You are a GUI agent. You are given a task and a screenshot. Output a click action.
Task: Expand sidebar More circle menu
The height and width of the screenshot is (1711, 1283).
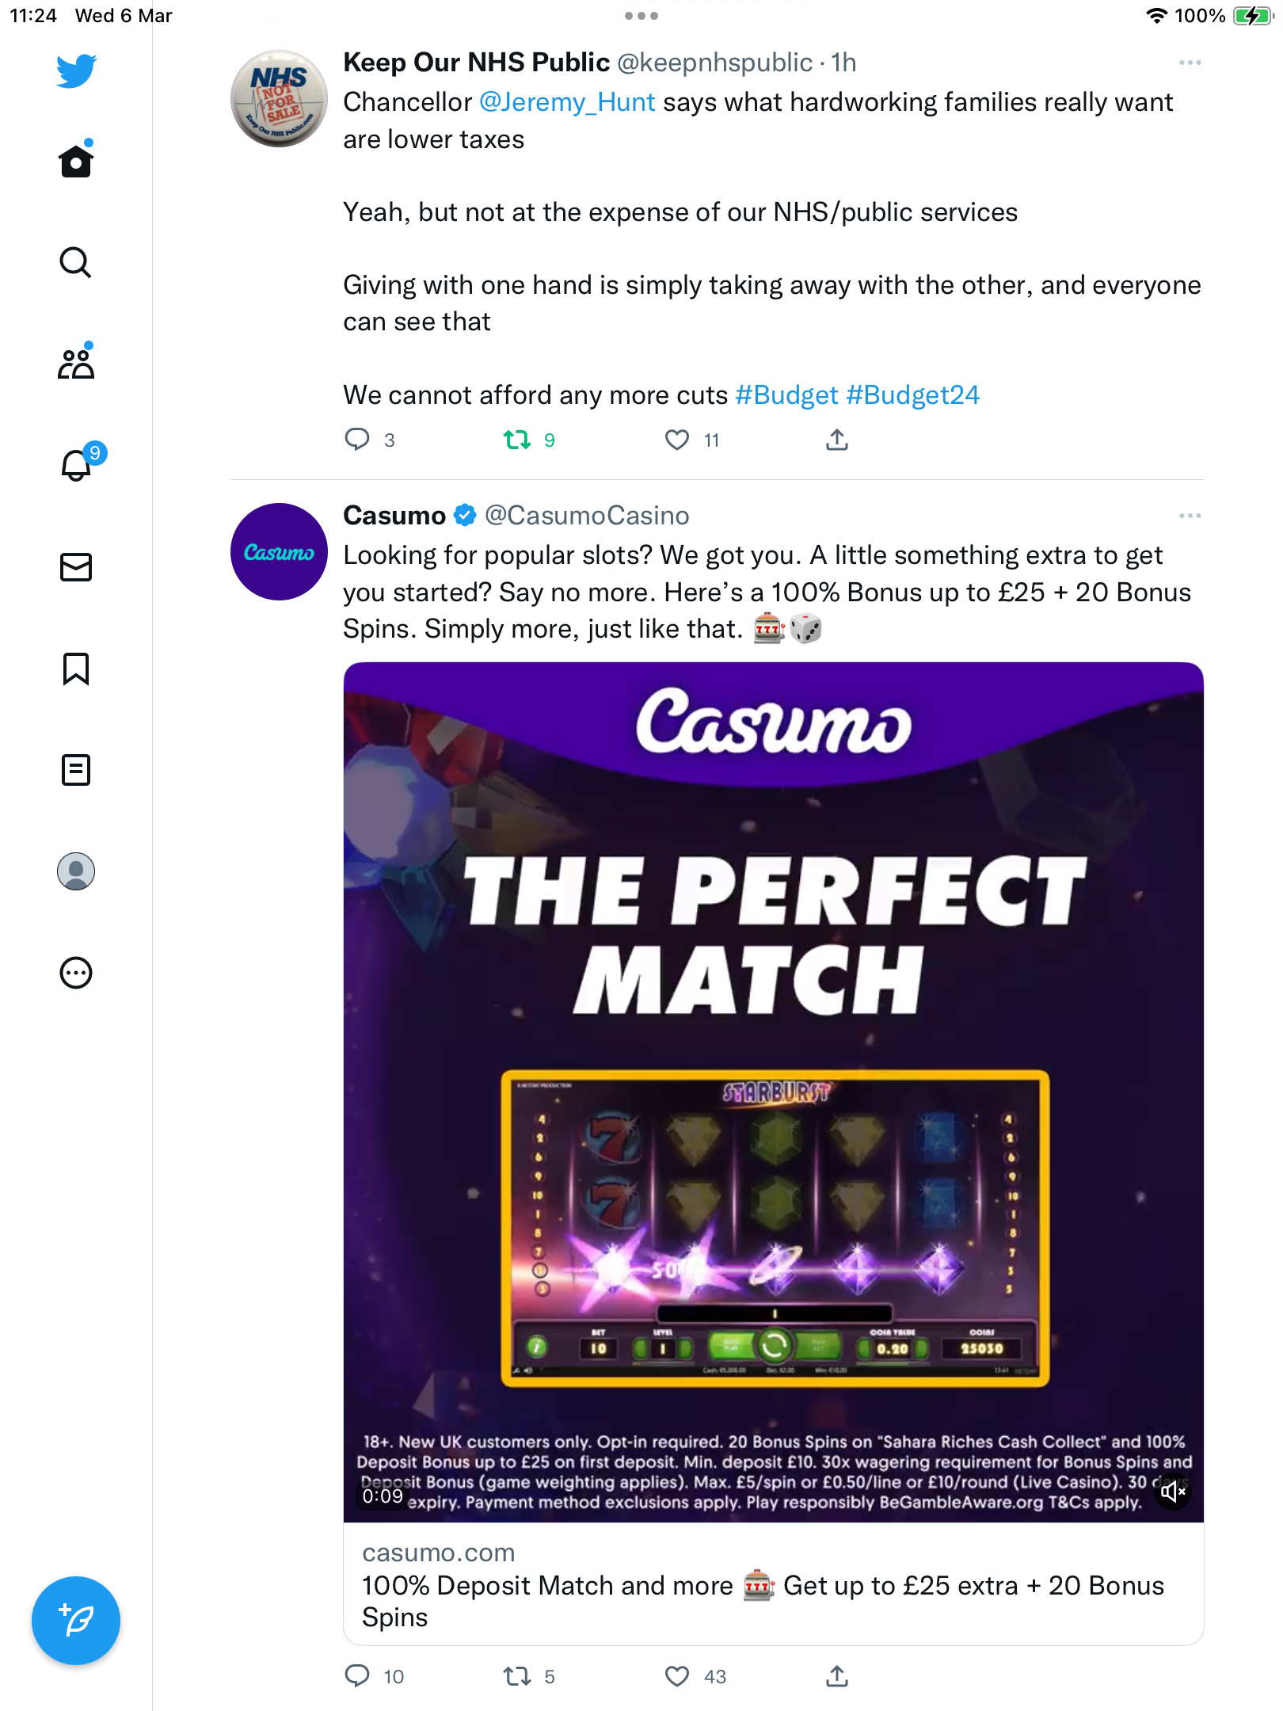point(76,973)
